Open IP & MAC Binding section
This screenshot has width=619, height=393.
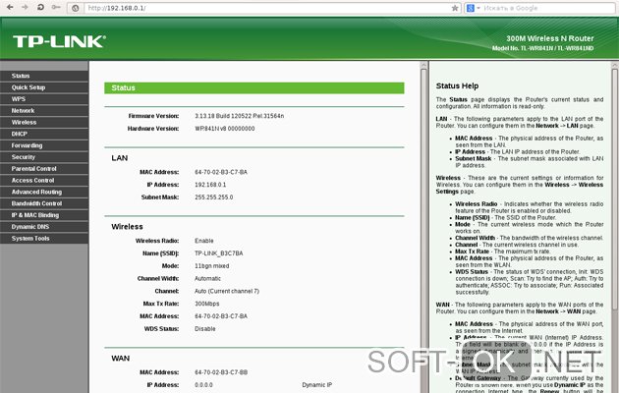pos(44,215)
